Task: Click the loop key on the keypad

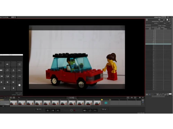Action: click(x=7, y=70)
